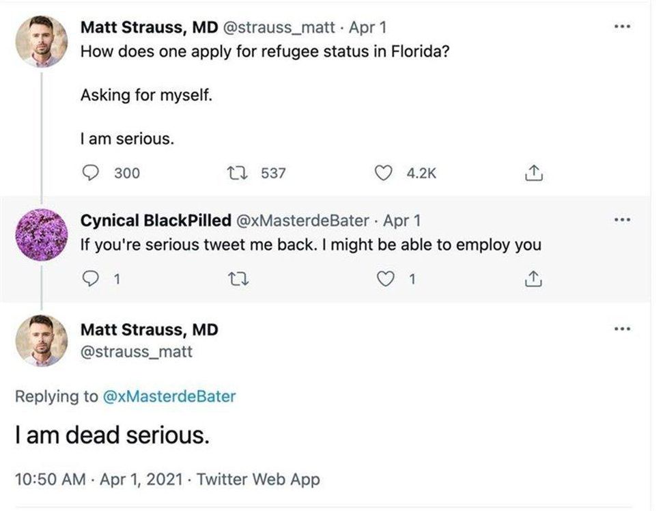This screenshot has width=661, height=511.
Task: Retweet Cynical BlackPilled's reply
Action: (244, 279)
